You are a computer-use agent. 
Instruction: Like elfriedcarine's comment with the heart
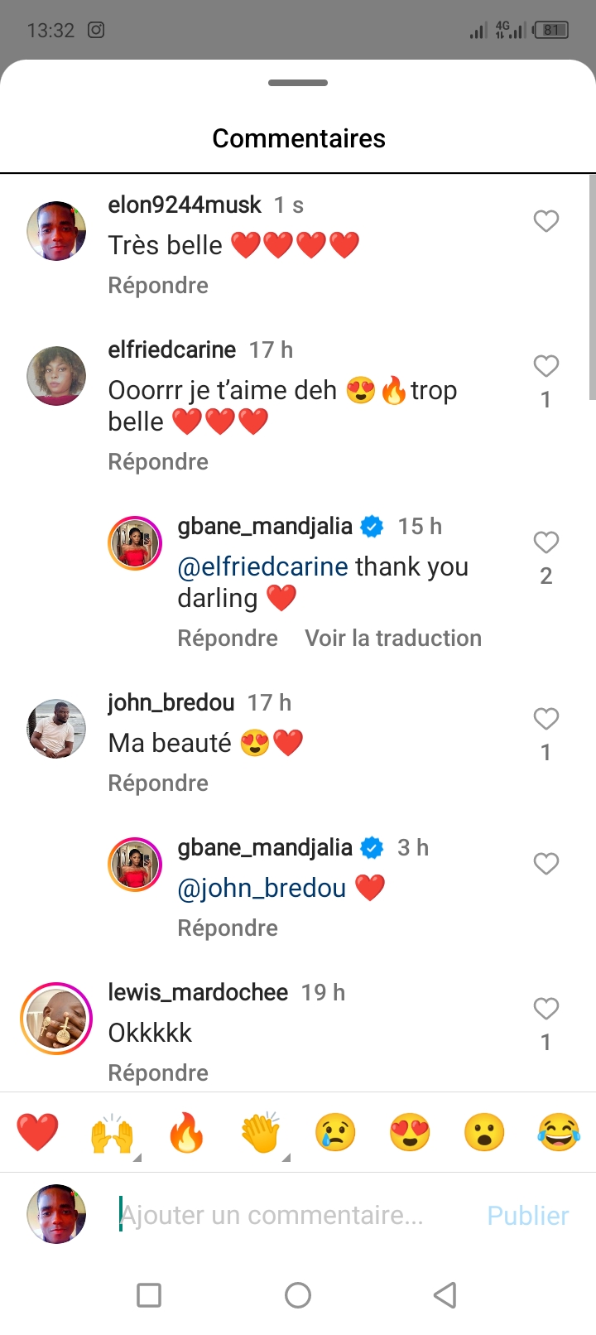click(x=546, y=366)
